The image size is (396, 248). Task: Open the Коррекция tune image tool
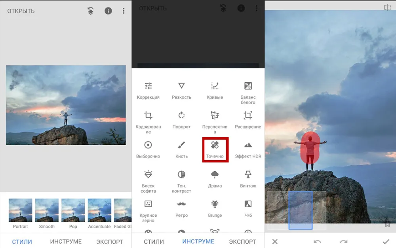148,91
